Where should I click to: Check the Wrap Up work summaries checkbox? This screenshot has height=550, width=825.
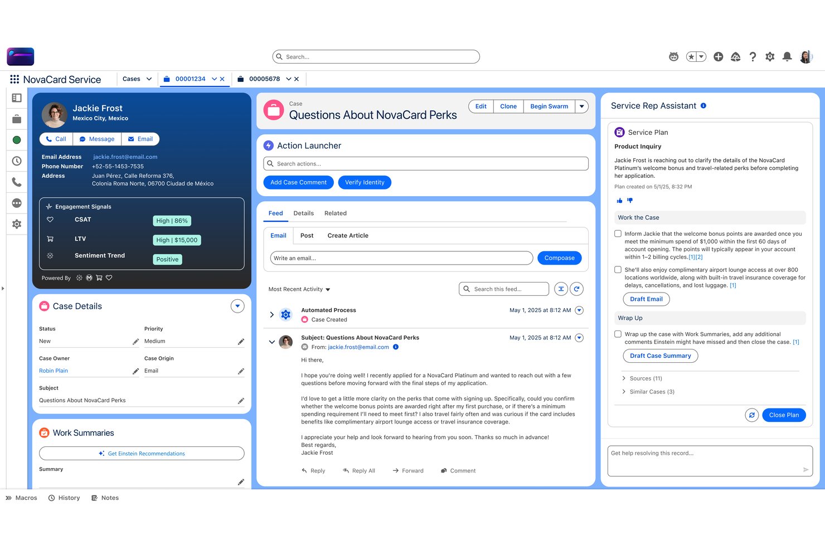(x=618, y=334)
